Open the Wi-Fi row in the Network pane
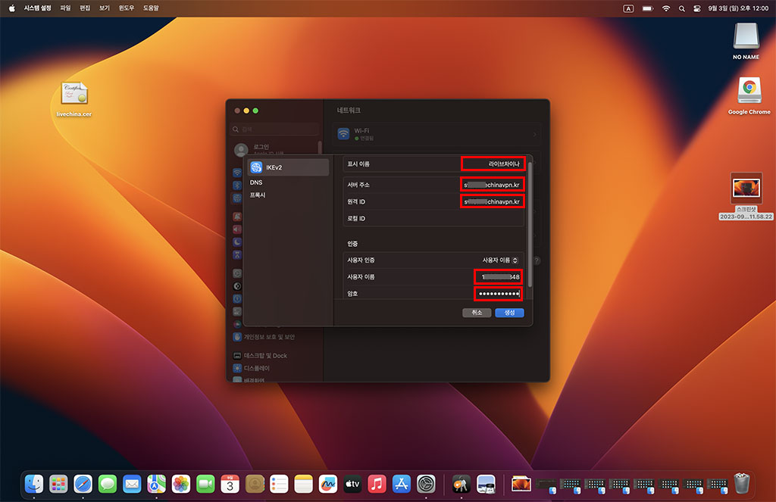The height and width of the screenshot is (502, 776). pyautogui.click(x=436, y=134)
